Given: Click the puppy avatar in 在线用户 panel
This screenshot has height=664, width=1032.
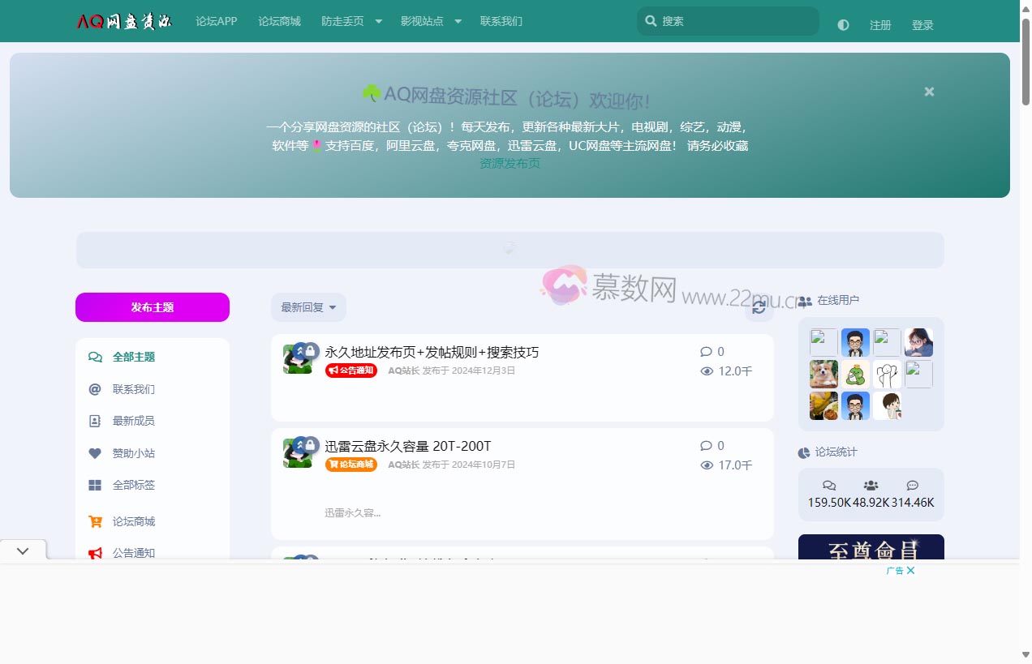Looking at the screenshot, I should pos(823,373).
